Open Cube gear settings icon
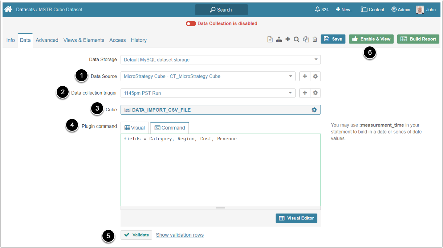This screenshot has width=443, height=248. point(314,110)
